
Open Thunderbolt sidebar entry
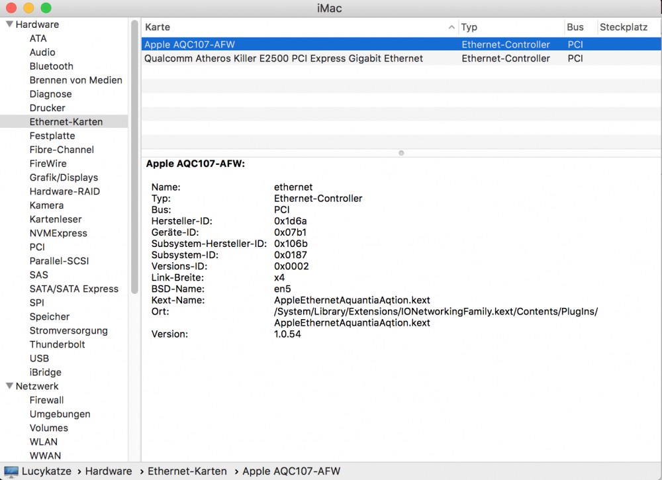pos(57,345)
